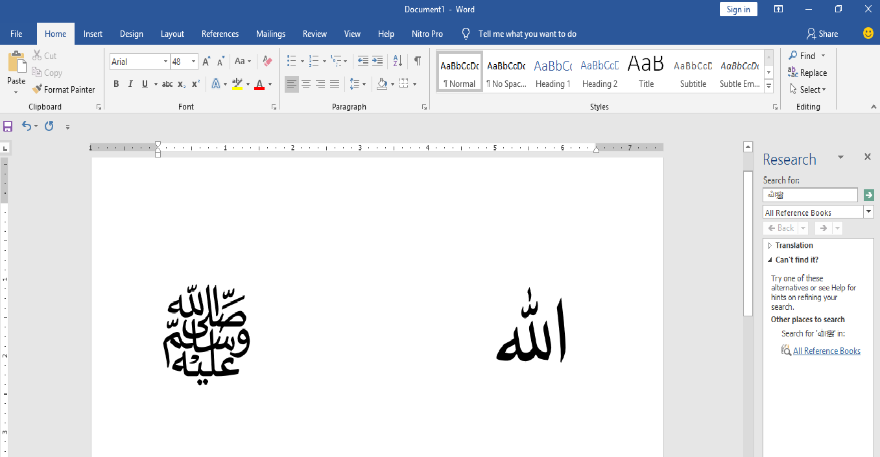
Task: Switch to the Nitro Pro tab
Action: point(427,34)
